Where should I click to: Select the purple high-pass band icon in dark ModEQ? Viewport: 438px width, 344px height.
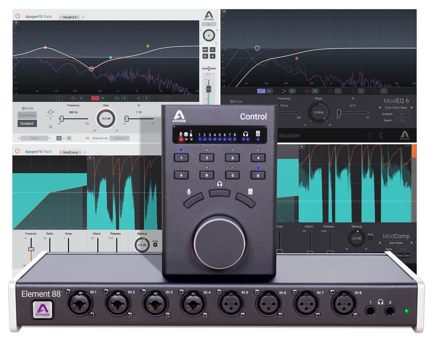coord(261,91)
